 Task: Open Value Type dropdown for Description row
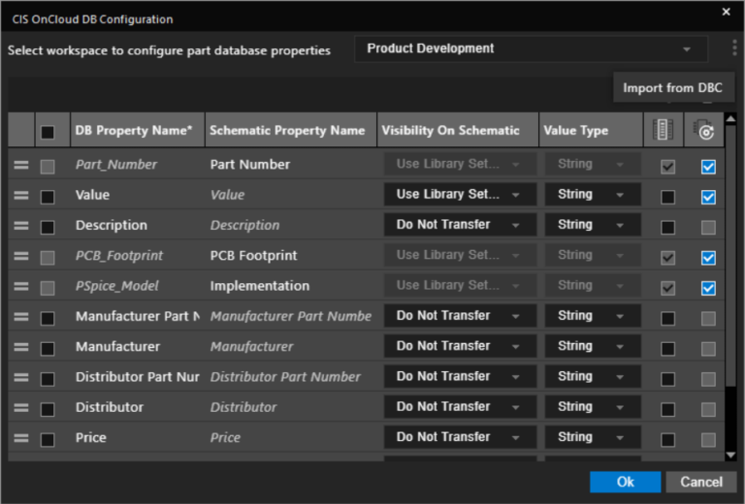[593, 225]
